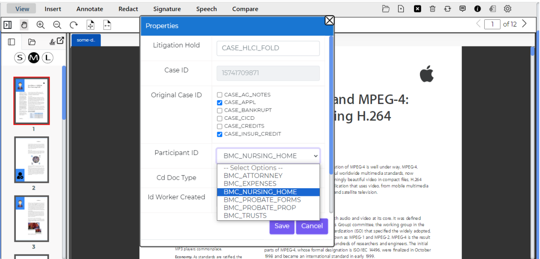The width and height of the screenshot is (540, 259).
Task: Toggle the CASE_BANKRUPT checkbox
Action: click(x=220, y=110)
